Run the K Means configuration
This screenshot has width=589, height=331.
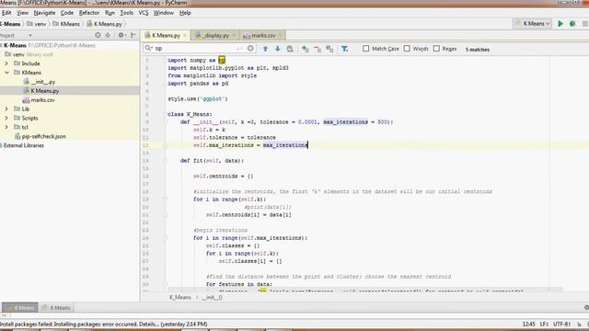(x=560, y=24)
